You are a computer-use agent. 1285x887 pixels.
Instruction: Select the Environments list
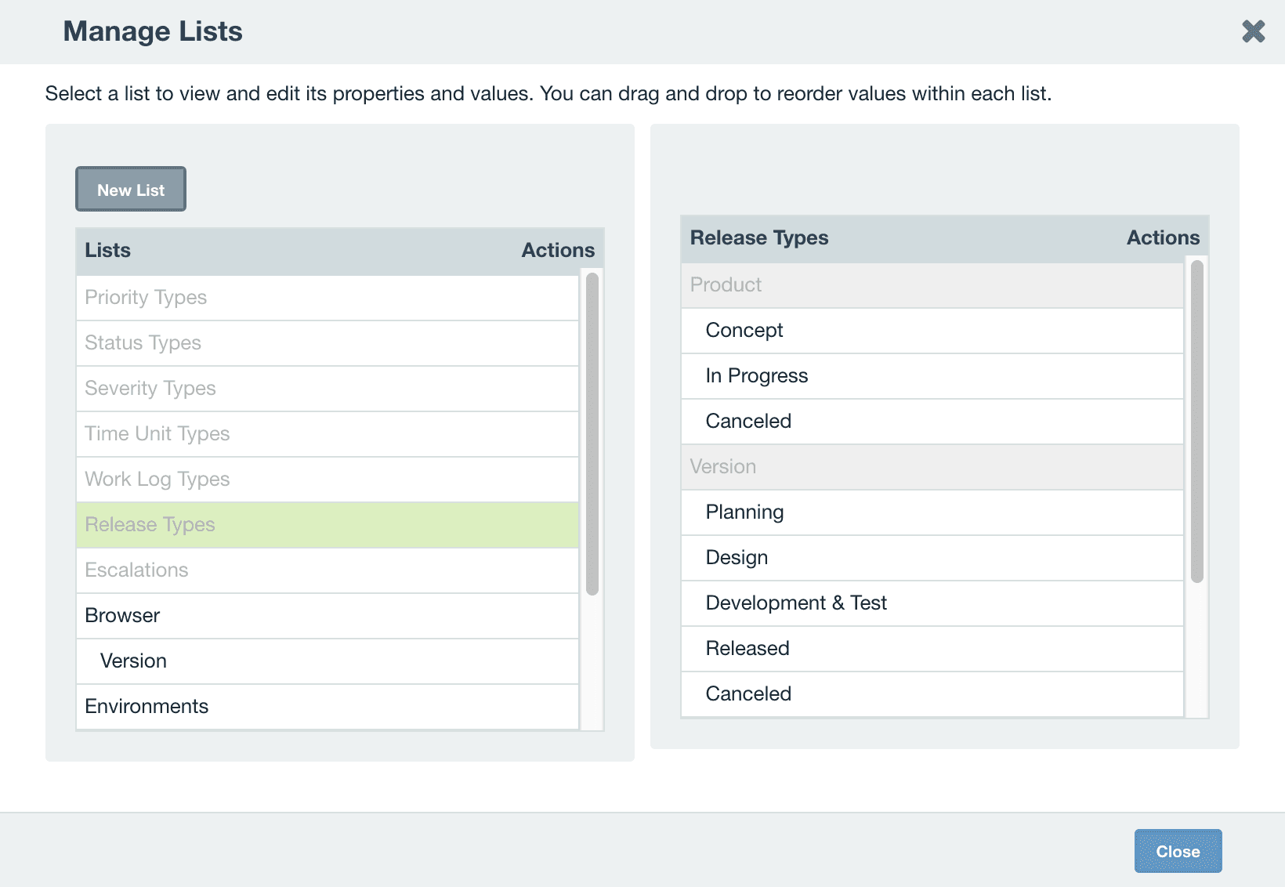(328, 707)
